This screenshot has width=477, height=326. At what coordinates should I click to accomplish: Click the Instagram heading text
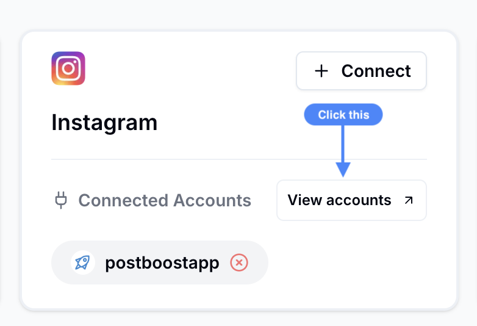click(x=104, y=123)
